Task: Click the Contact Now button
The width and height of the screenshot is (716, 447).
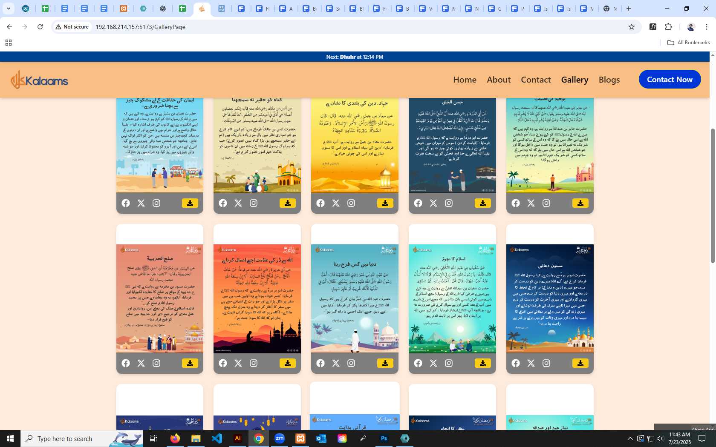Action: click(x=670, y=80)
